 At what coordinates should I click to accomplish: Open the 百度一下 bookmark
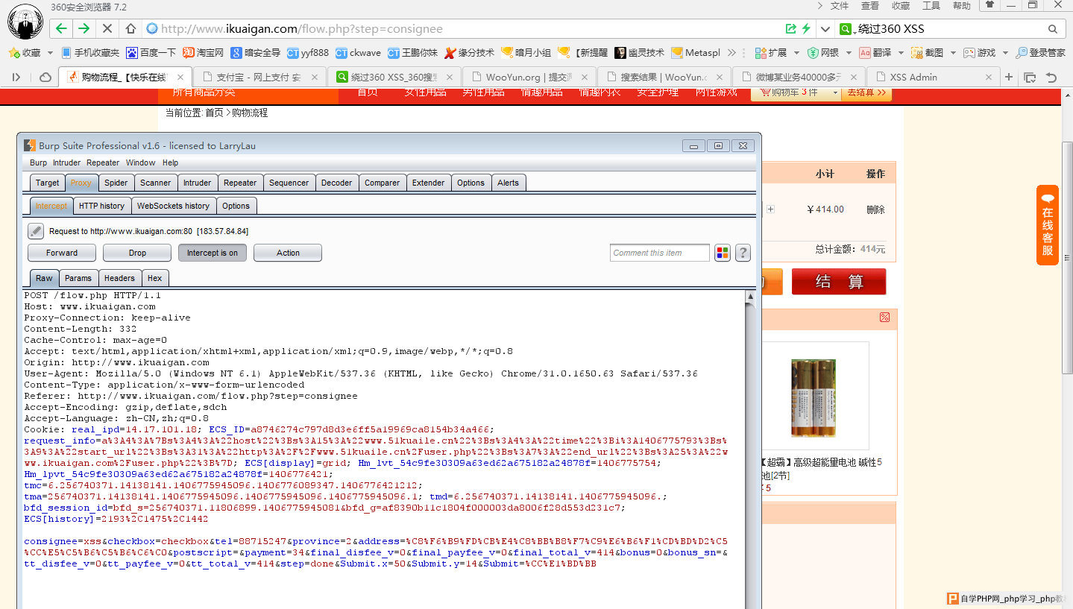(x=151, y=53)
